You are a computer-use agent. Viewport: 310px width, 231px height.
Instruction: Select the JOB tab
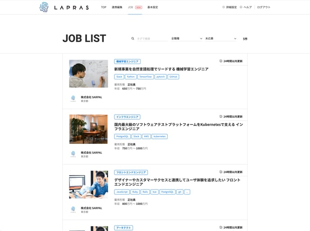pos(130,7)
